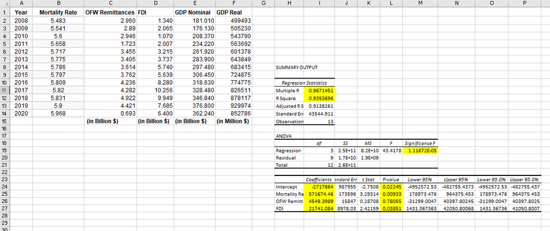Select FDI coefficient 21741.084
The image size is (550, 231).
319,209
